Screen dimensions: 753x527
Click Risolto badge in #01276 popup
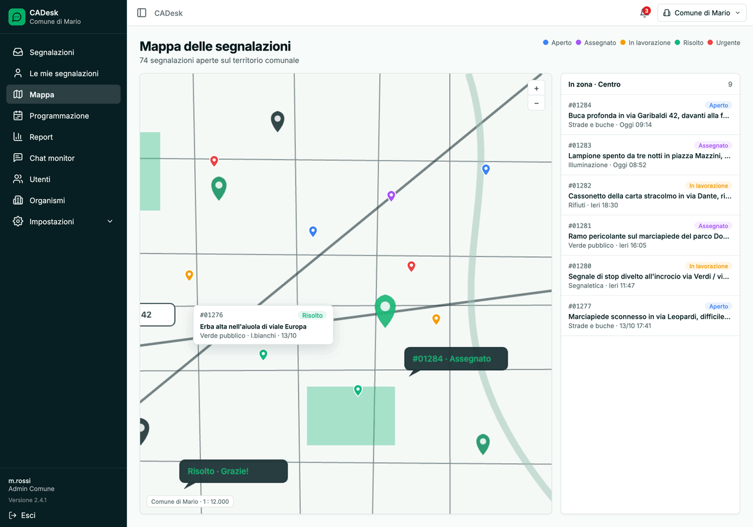(312, 316)
